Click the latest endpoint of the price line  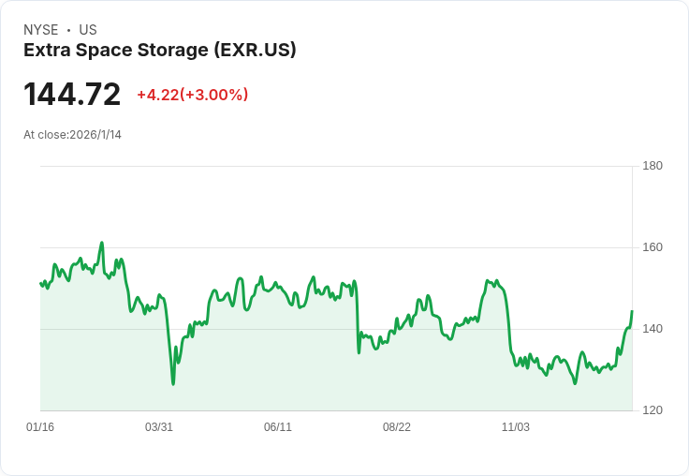click(632, 311)
